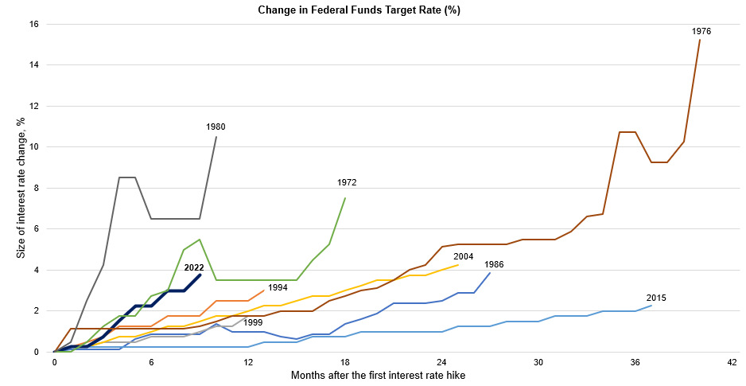Click the 16 tick on the y-axis

(x=34, y=24)
